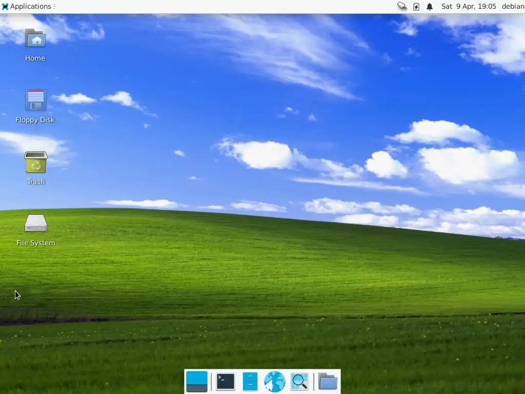Open the debian user menu
The image size is (525, 394).
tap(513, 6)
